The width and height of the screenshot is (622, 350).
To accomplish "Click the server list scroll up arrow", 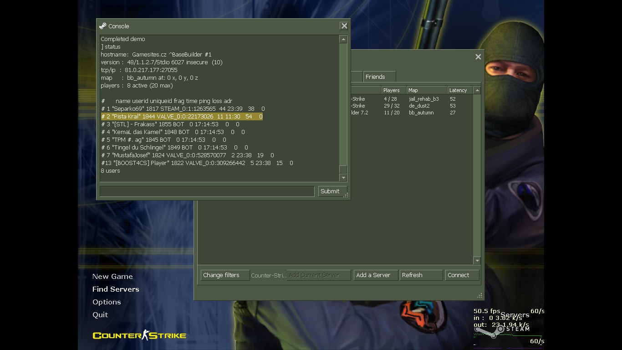I will coord(477,90).
